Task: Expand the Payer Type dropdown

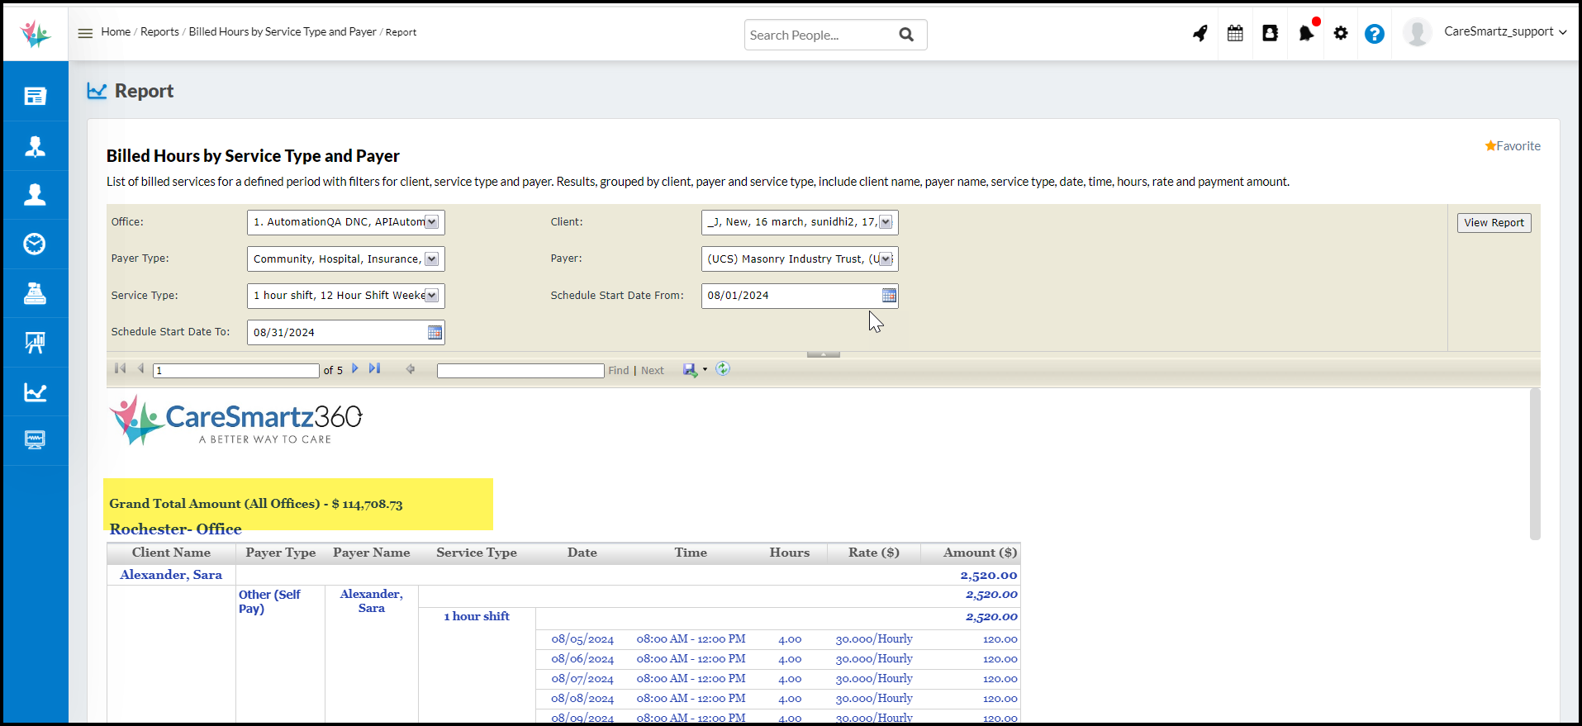Action: pos(431,259)
